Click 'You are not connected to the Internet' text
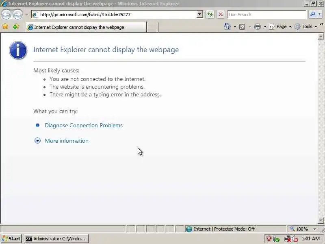The width and height of the screenshot is (325, 244). click(97, 79)
